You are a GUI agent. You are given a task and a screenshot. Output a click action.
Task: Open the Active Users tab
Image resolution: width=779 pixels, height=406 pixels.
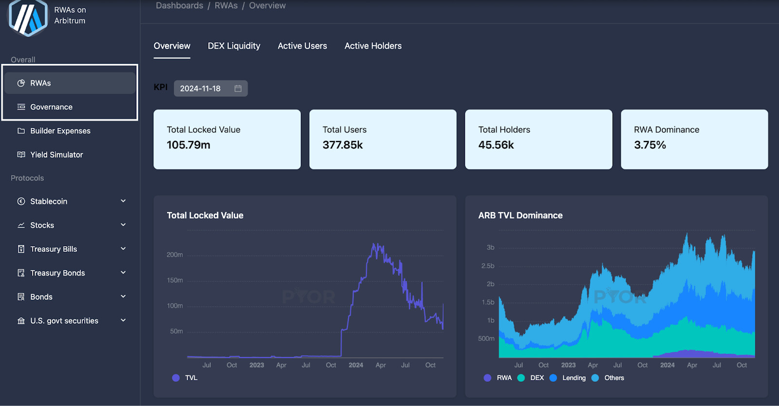pos(302,46)
